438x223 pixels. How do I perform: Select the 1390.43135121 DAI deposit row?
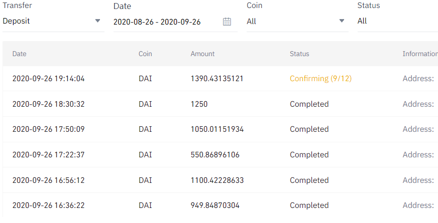pyautogui.click(x=221, y=79)
